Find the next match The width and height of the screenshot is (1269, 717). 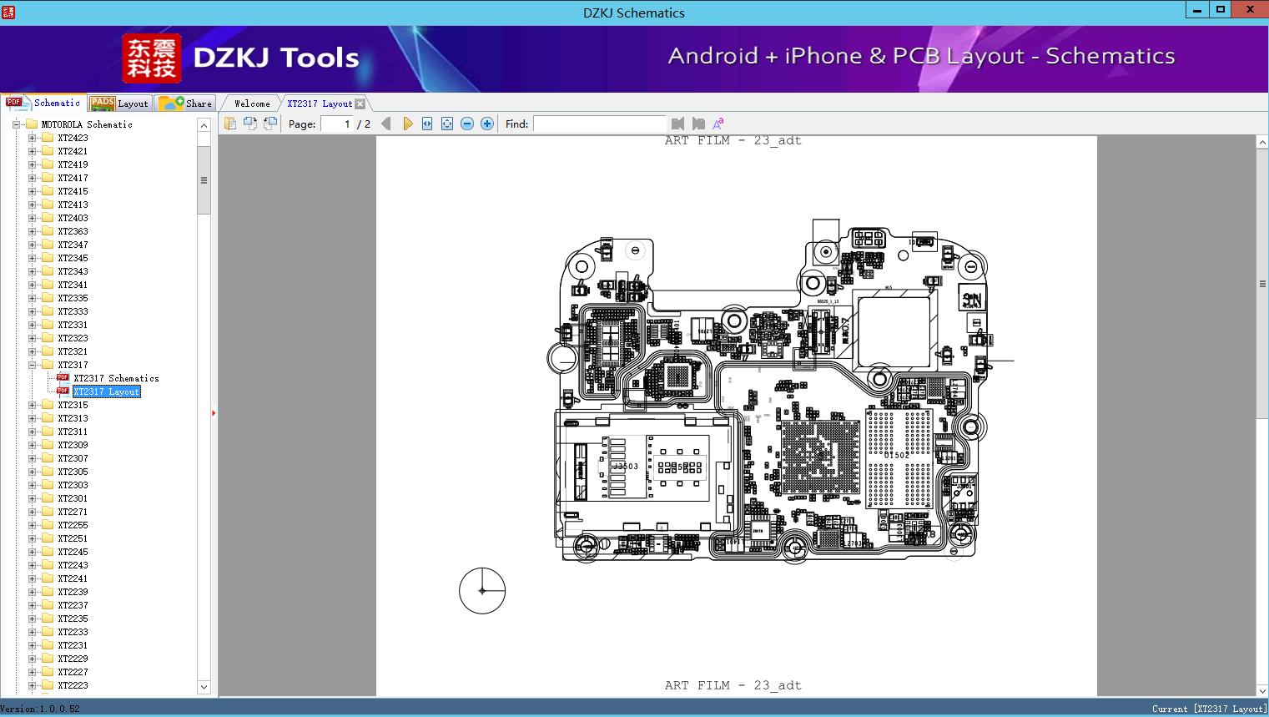click(698, 124)
